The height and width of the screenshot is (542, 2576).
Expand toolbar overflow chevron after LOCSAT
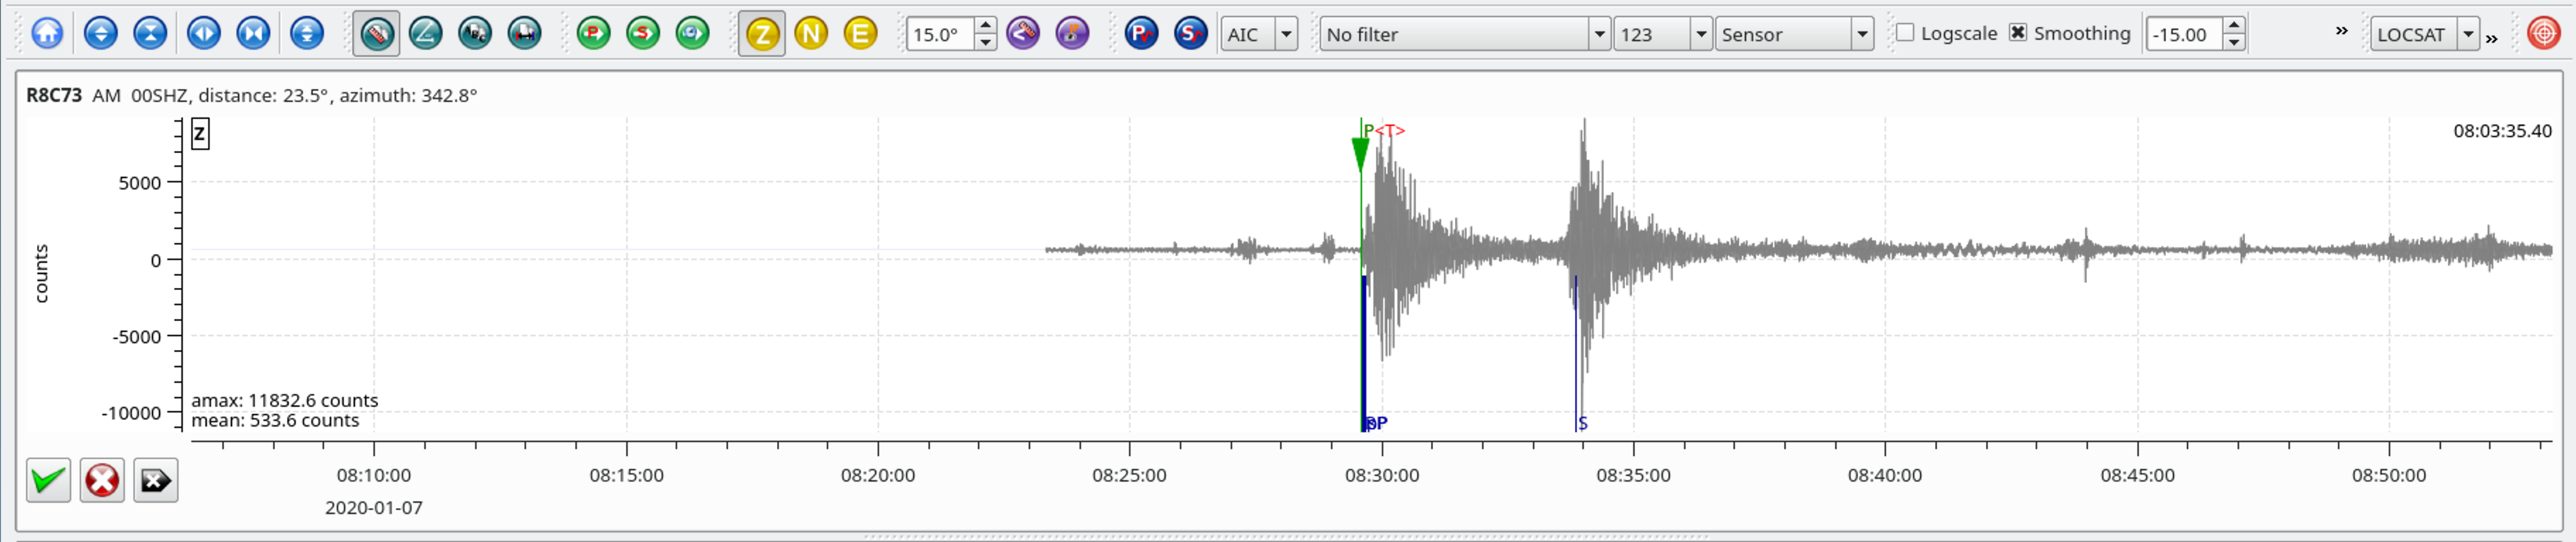2491,39
